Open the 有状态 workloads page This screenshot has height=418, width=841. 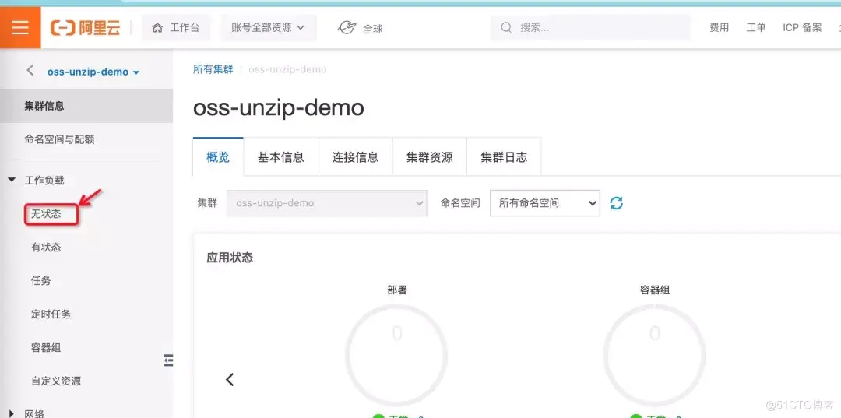click(46, 248)
